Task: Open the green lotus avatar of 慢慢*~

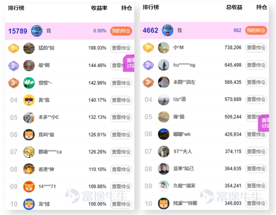Action: [x=29, y=83]
